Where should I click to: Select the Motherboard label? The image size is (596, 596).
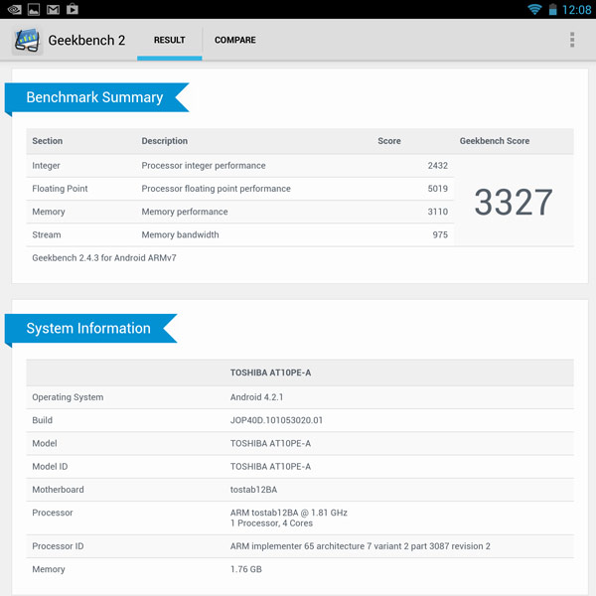[x=58, y=490]
